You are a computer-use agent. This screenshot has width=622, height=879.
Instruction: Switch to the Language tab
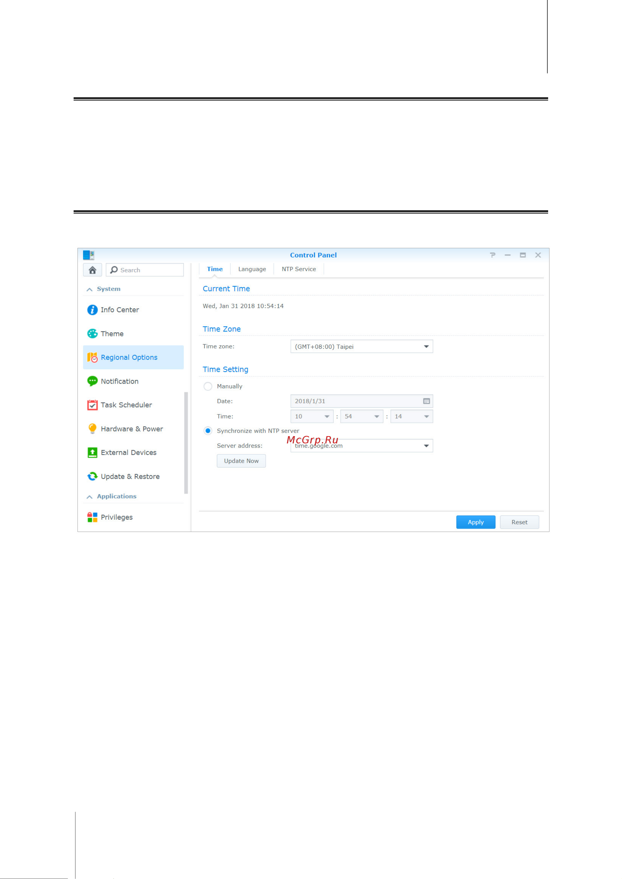pos(252,269)
